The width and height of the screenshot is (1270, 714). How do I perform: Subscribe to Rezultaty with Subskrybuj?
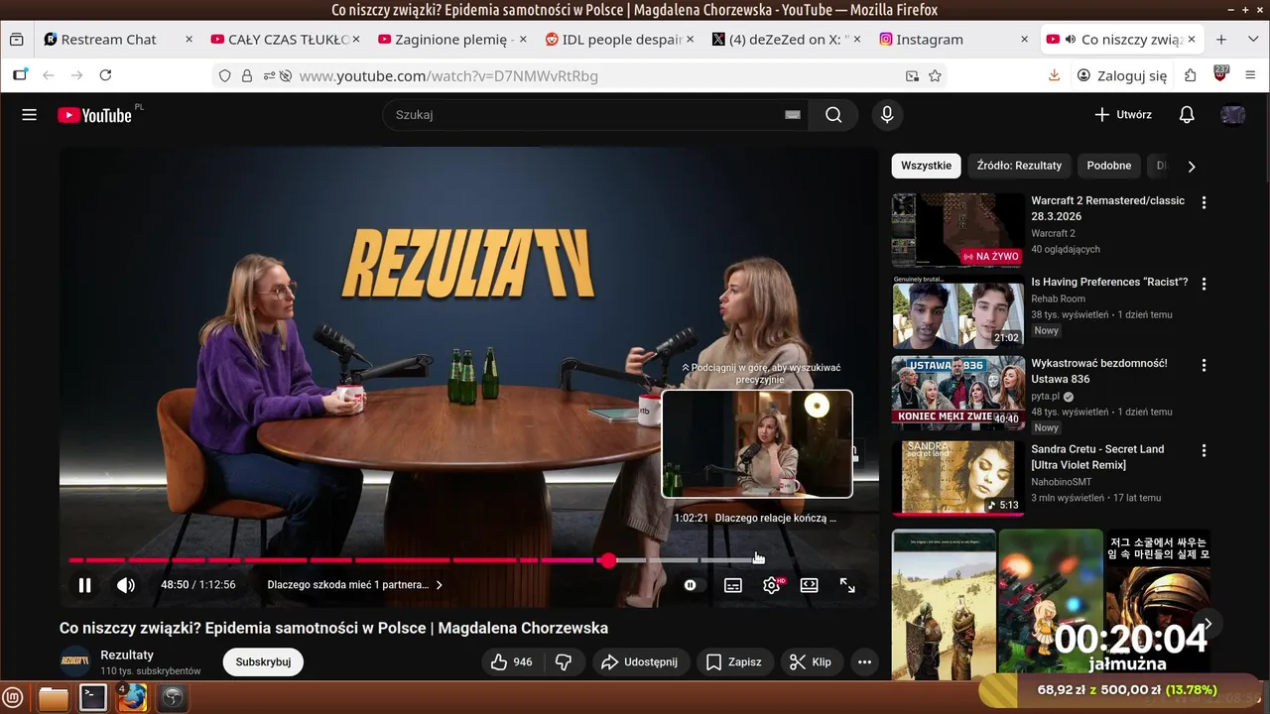pos(263,661)
